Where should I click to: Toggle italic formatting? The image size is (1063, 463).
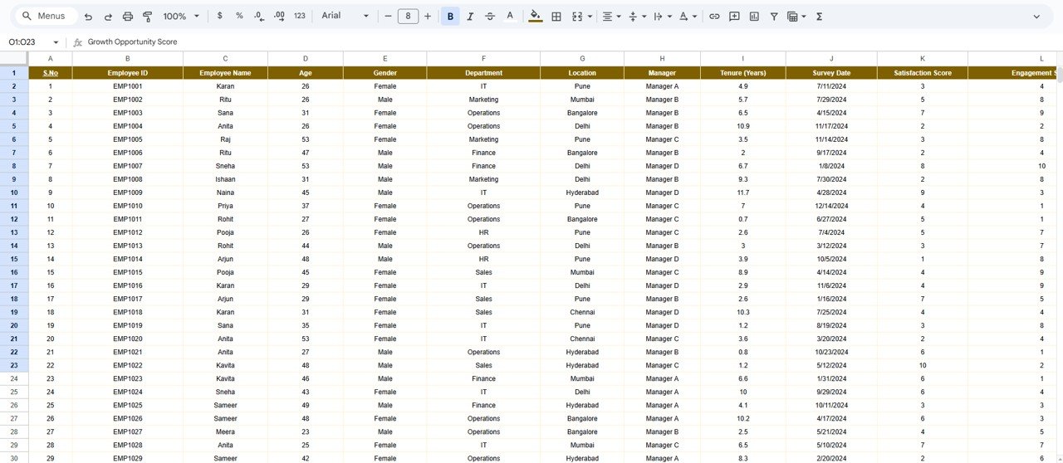pos(470,16)
